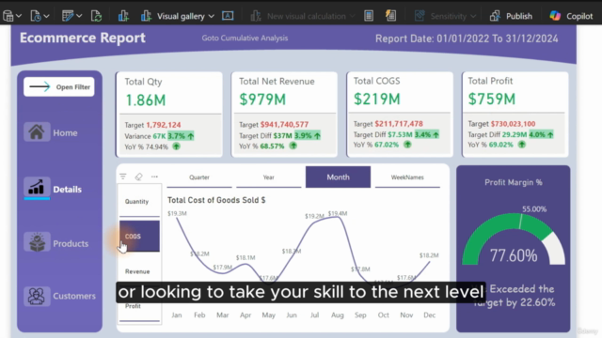Expand the get data dropdown arrow

click(x=19, y=16)
